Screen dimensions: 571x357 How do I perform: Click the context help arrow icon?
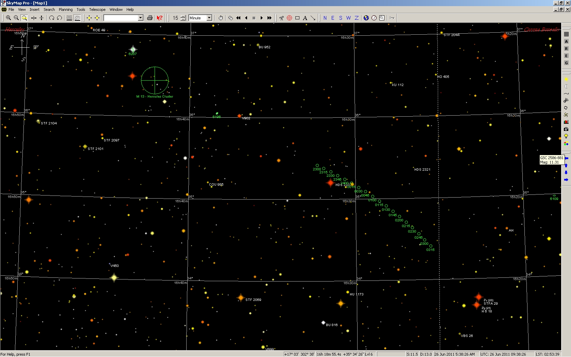[160, 18]
